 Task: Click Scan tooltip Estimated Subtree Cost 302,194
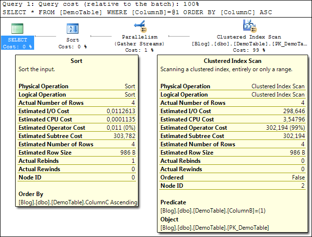click(233, 136)
